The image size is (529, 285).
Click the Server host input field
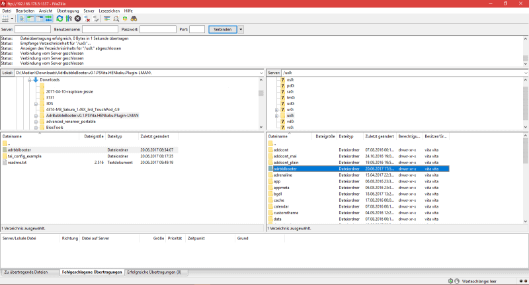pyautogui.click(x=32, y=29)
